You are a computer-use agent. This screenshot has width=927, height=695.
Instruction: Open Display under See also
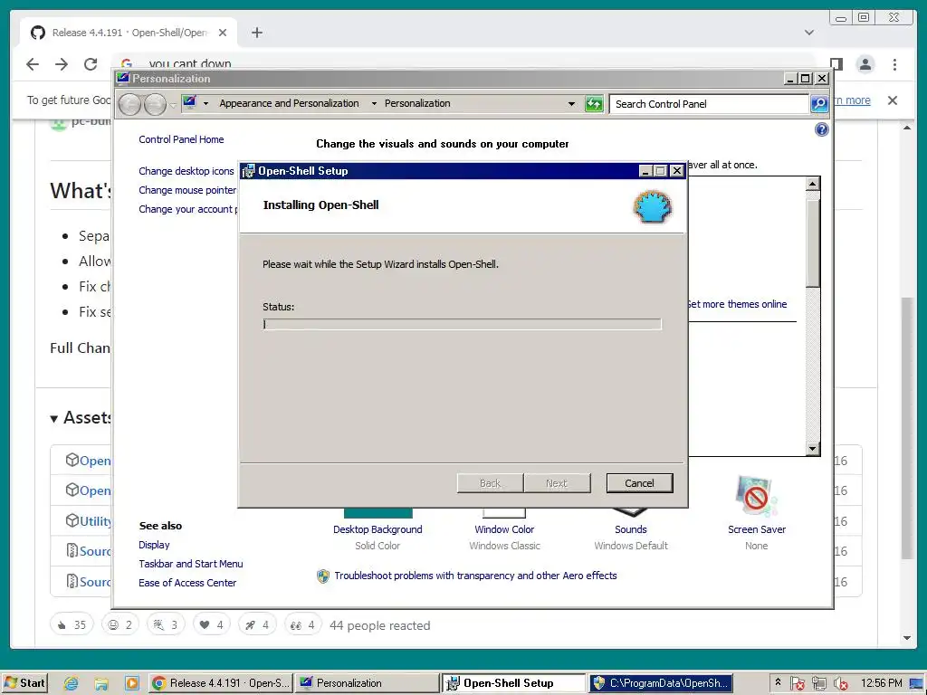click(154, 544)
